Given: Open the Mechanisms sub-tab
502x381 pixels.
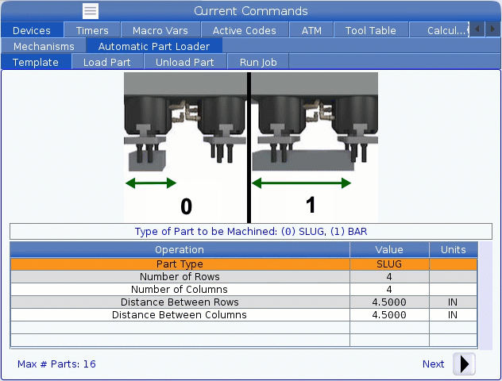Looking at the screenshot, I should [44, 46].
